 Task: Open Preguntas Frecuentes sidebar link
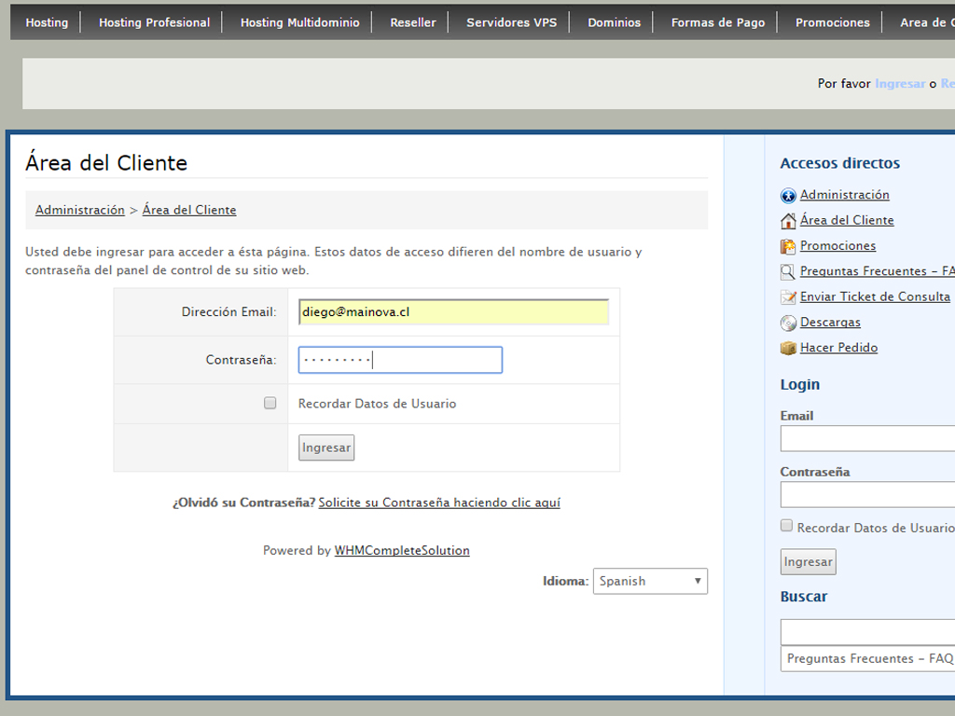coord(877,271)
